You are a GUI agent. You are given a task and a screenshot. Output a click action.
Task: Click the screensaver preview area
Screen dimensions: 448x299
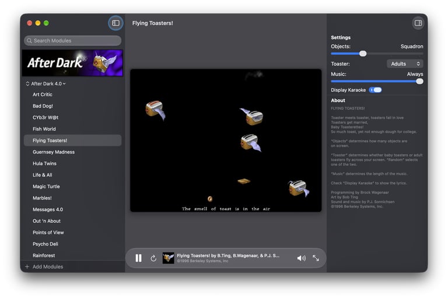[226, 141]
